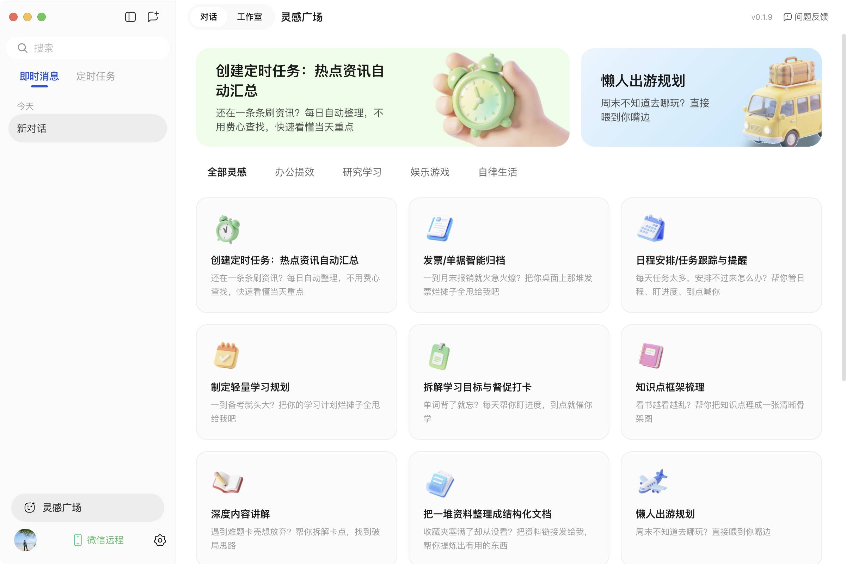The height and width of the screenshot is (564, 846).
Task: Open the 灵感广场 top tab
Action: pos(302,17)
